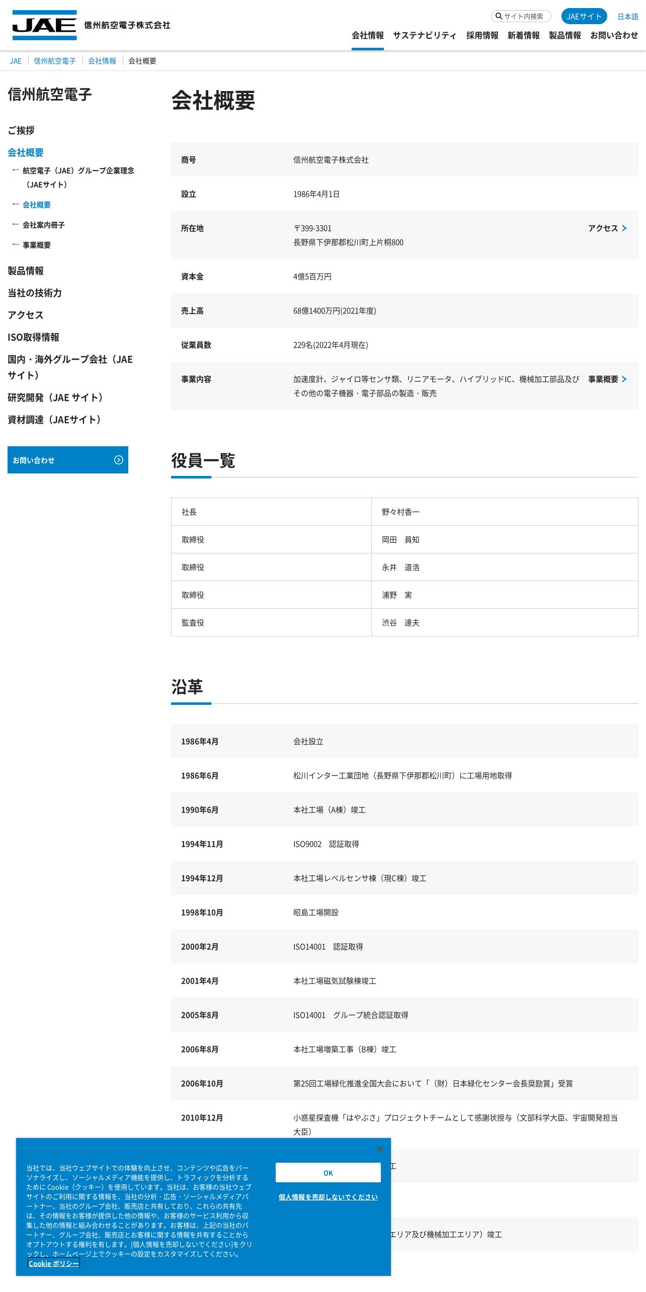Open 製品情報 top menu
This screenshot has height=1292, width=646.
pos(565,35)
